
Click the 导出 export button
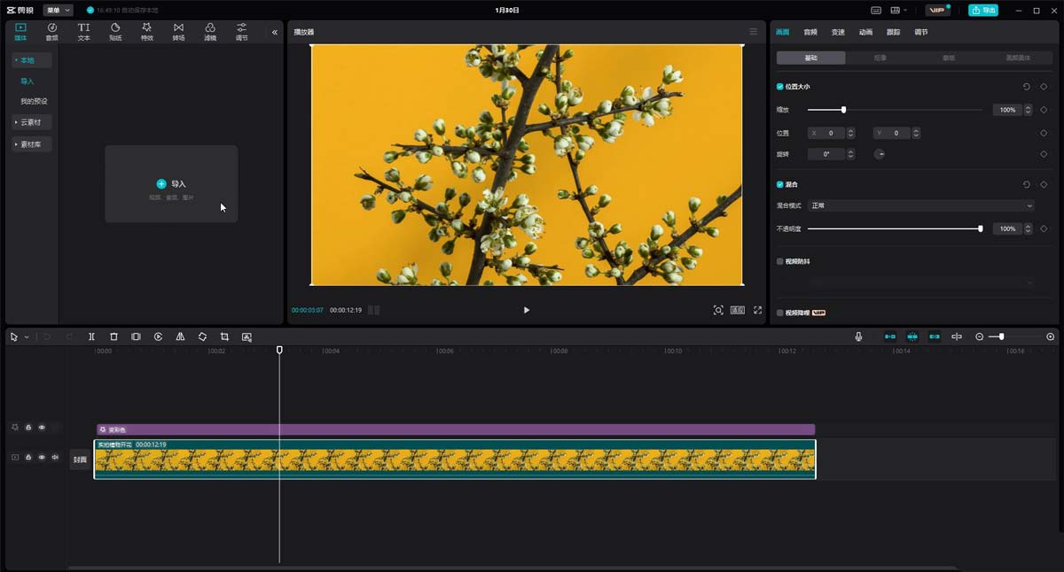(x=982, y=11)
